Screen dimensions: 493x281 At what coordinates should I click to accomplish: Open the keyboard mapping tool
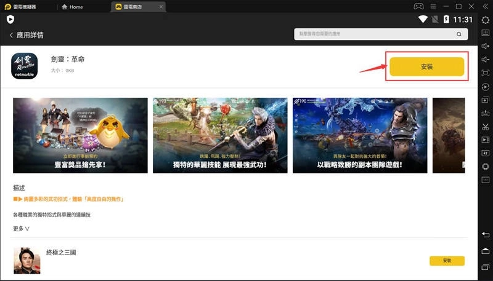point(486,33)
